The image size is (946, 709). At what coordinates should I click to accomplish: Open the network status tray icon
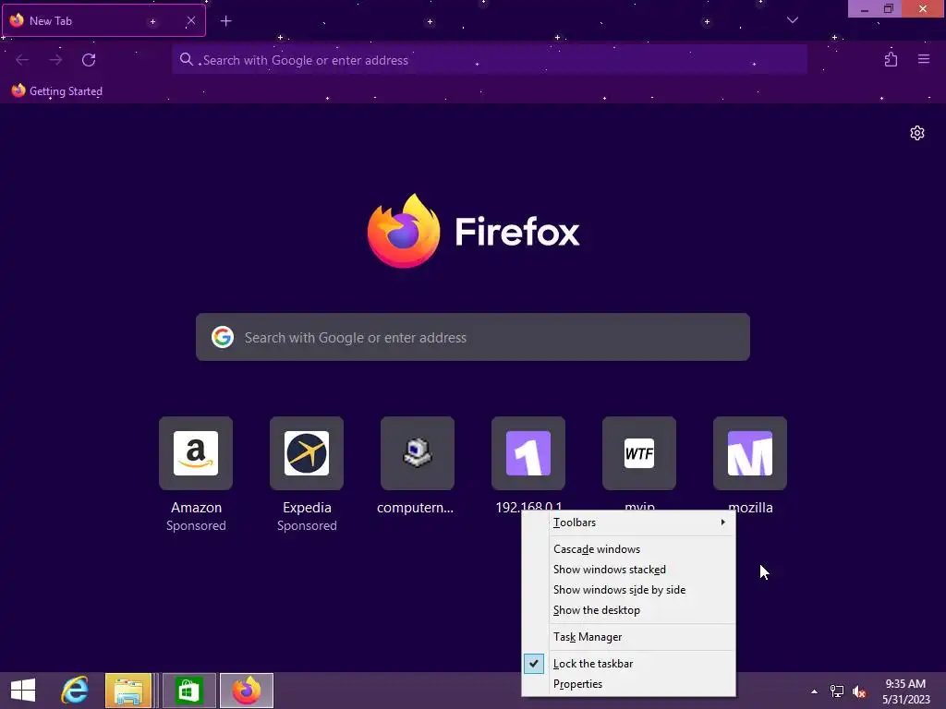tap(837, 691)
